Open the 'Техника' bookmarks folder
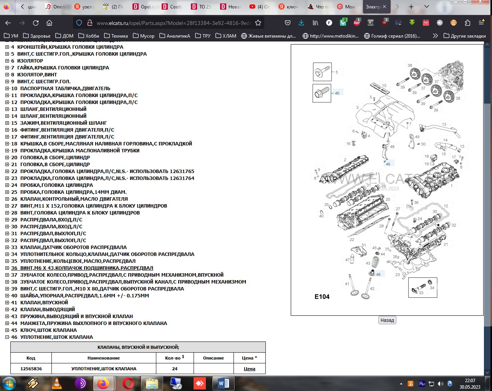Image resolution: width=492 pixels, height=391 pixels. 116,36
